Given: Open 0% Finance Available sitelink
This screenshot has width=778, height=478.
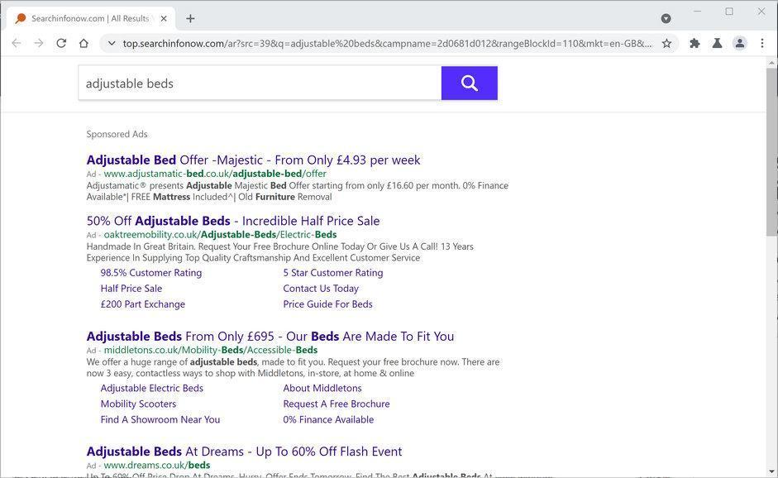Looking at the screenshot, I should (328, 419).
